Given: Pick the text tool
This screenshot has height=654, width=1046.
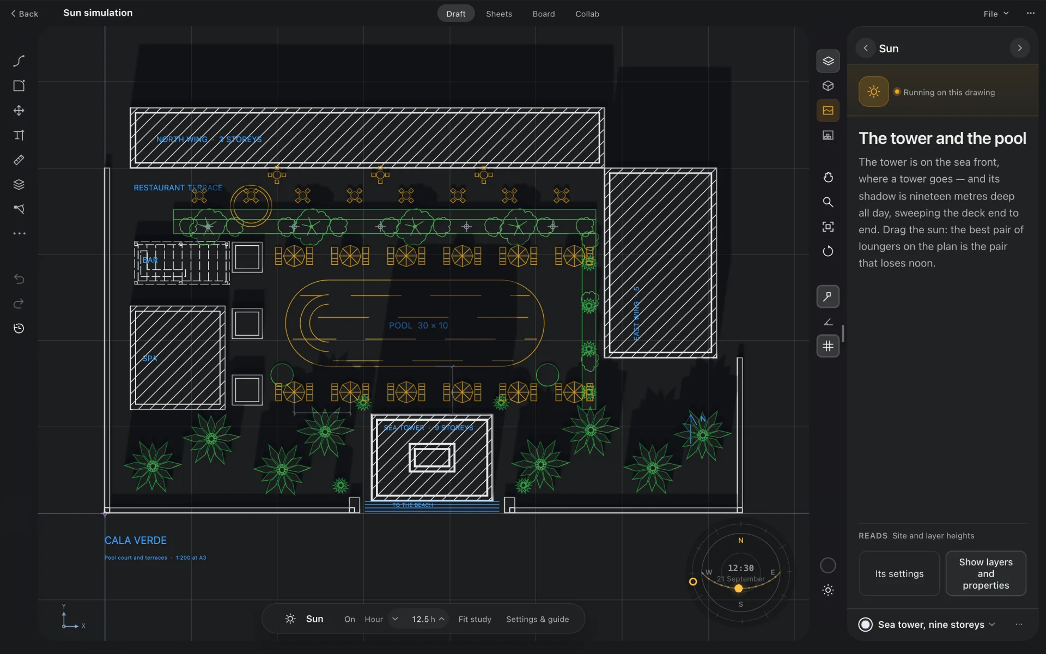Looking at the screenshot, I should (19, 135).
